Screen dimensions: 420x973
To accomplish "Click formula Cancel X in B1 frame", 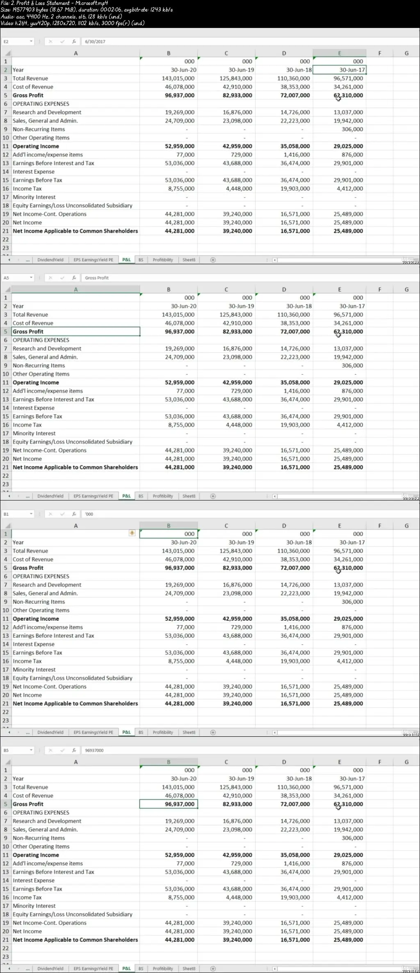I will pos(50,514).
